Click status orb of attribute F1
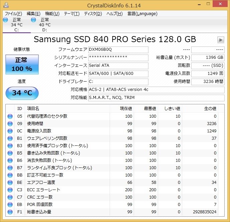 click(10, 212)
